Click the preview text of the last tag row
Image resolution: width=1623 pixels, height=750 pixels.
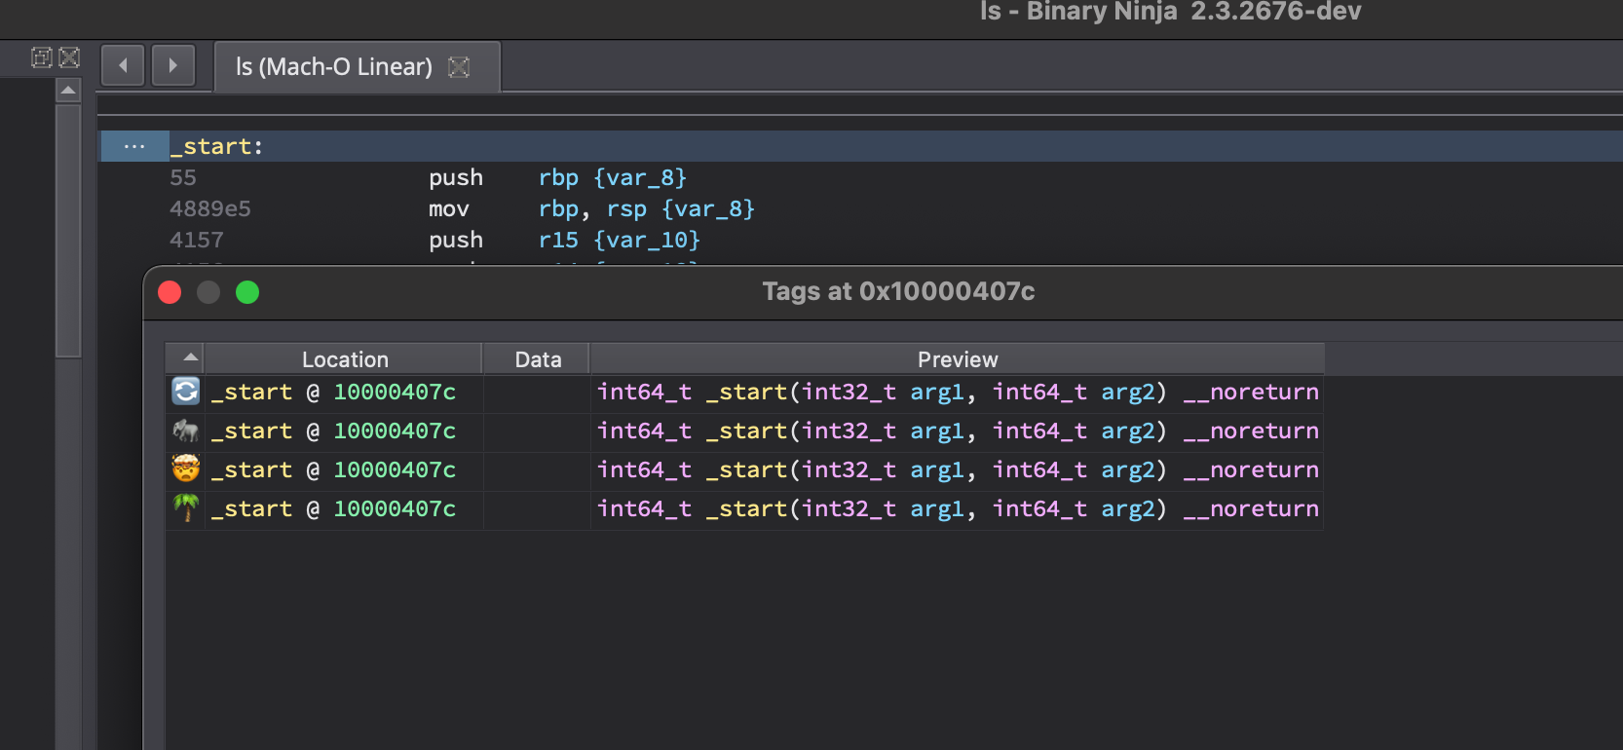(958, 508)
